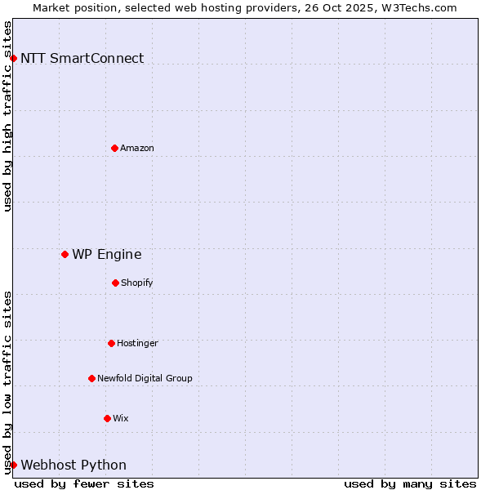
Task: Click the Wix text label
Action: tap(121, 418)
